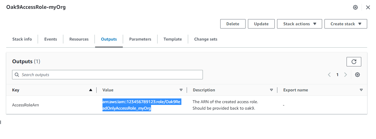
Task: Click the search magnifier icon in outputs
Action: click(17, 75)
